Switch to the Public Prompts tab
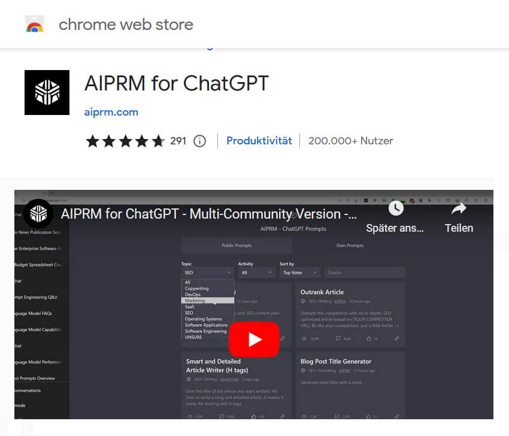509x436 pixels. tap(237, 246)
